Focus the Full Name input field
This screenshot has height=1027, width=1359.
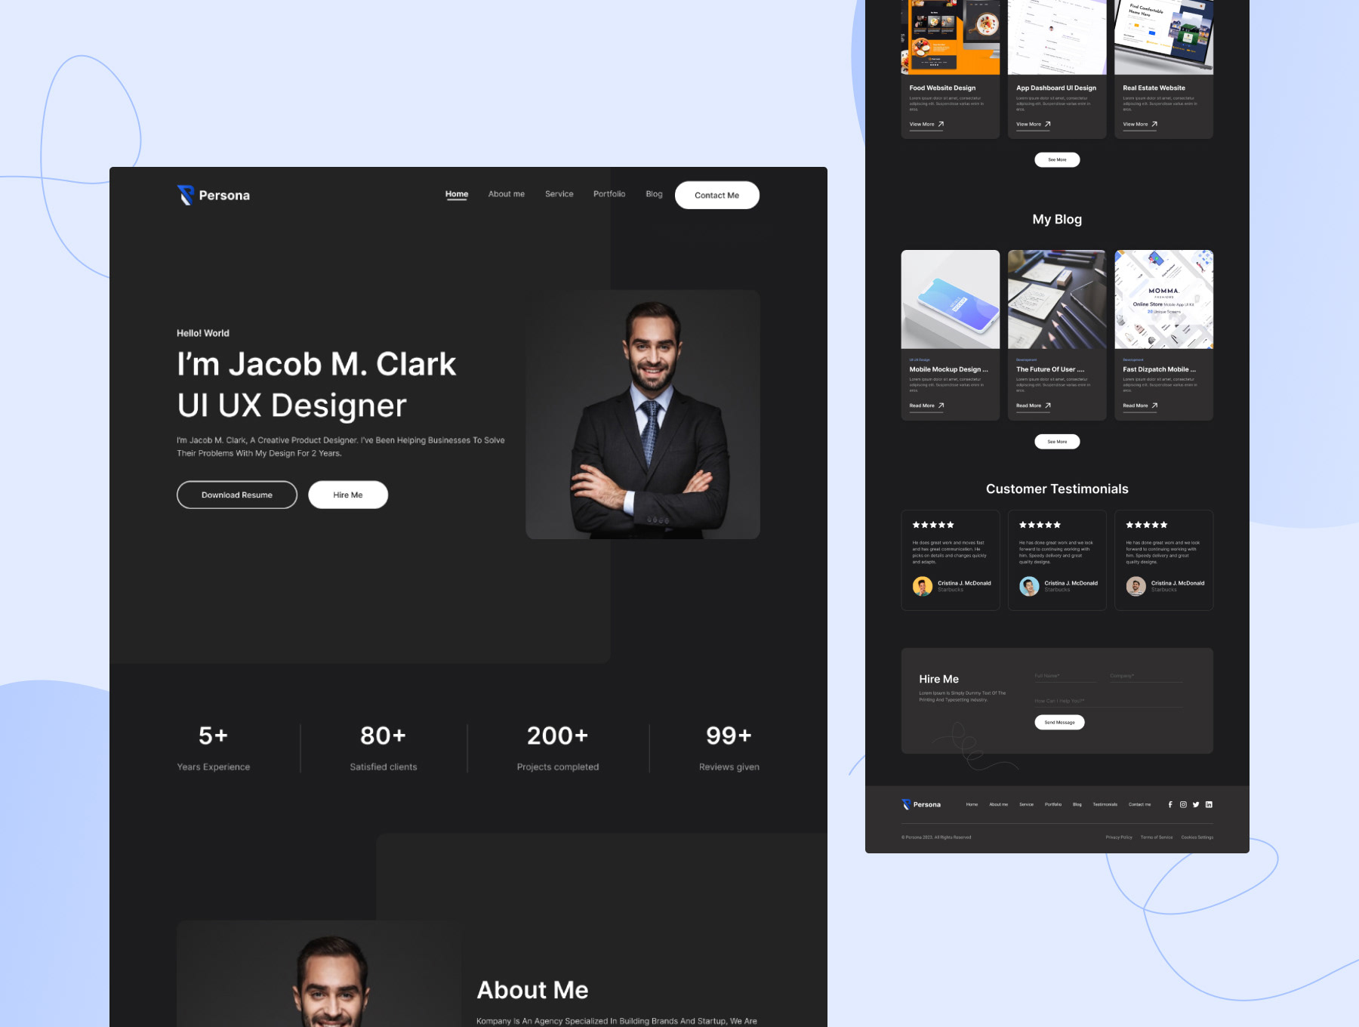coord(1065,677)
